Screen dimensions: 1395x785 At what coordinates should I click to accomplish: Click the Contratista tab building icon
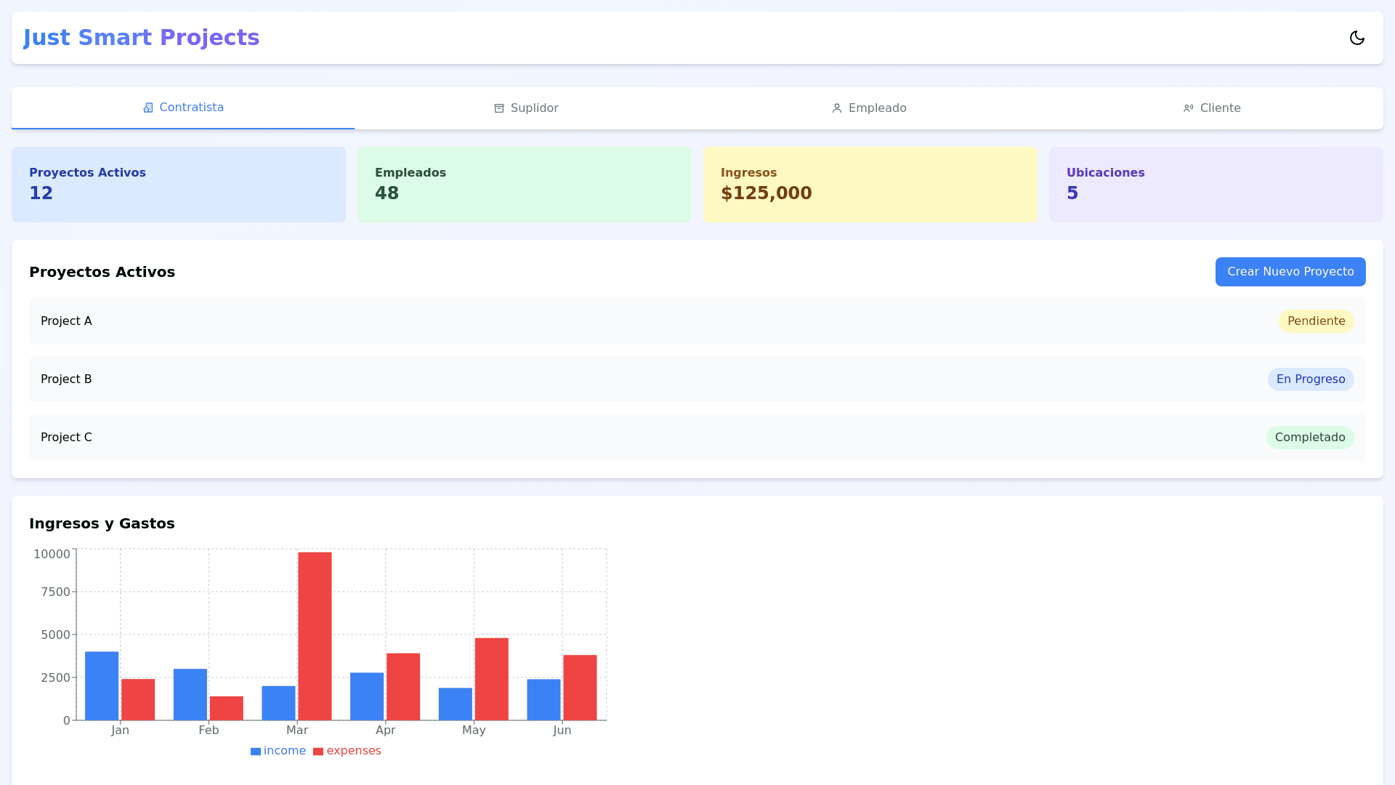tap(148, 108)
